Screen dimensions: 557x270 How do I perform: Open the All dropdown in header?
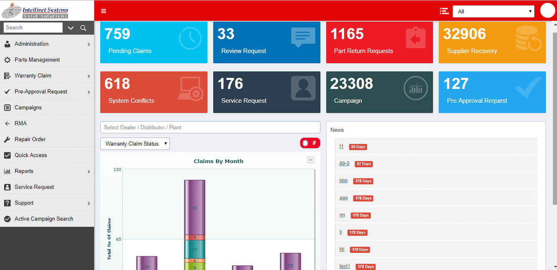(x=493, y=11)
